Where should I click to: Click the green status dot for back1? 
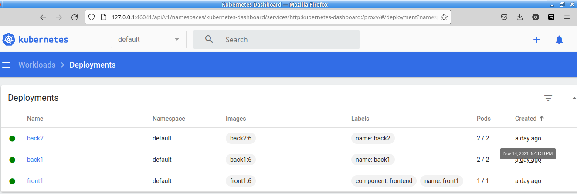pyautogui.click(x=12, y=160)
